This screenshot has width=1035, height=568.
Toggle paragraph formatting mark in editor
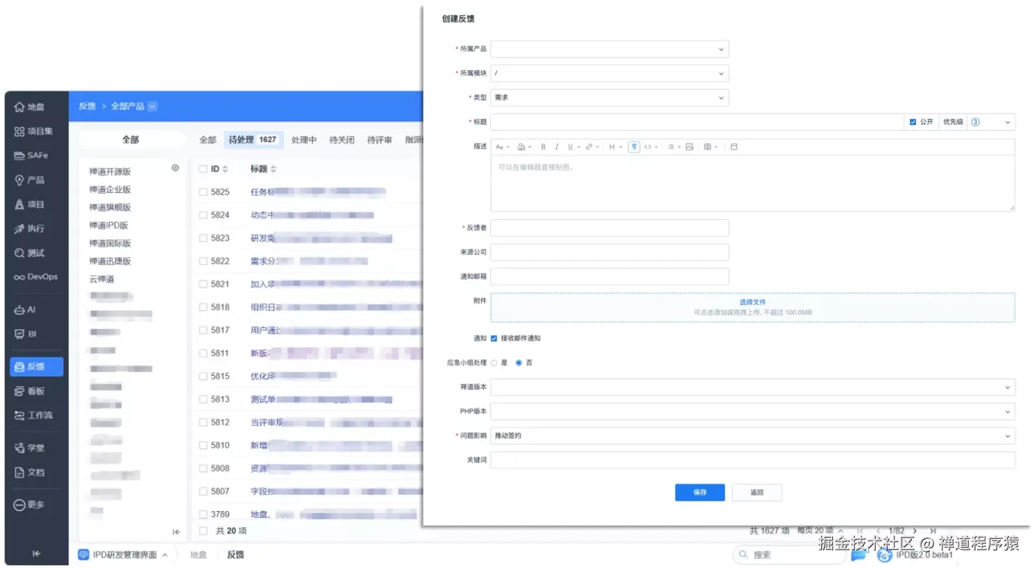(x=634, y=147)
